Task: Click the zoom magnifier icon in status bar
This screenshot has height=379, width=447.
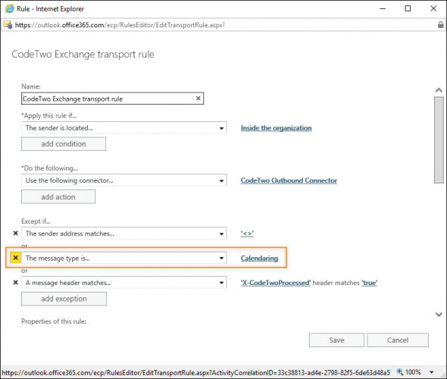Action: point(400,372)
